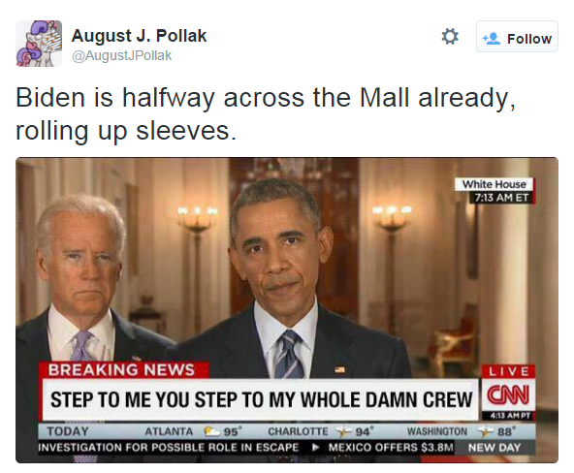Click the add-person icon inside Follow
574x473 pixels.
pyautogui.click(x=491, y=38)
